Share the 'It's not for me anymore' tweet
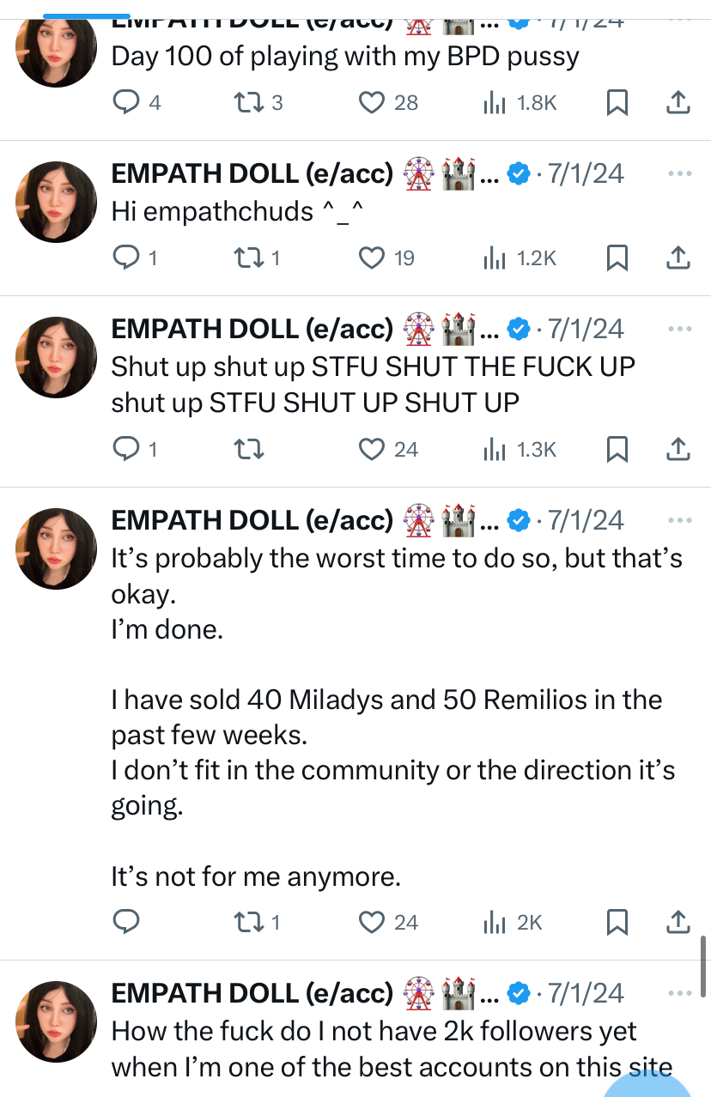The height and width of the screenshot is (1097, 711). 678,922
